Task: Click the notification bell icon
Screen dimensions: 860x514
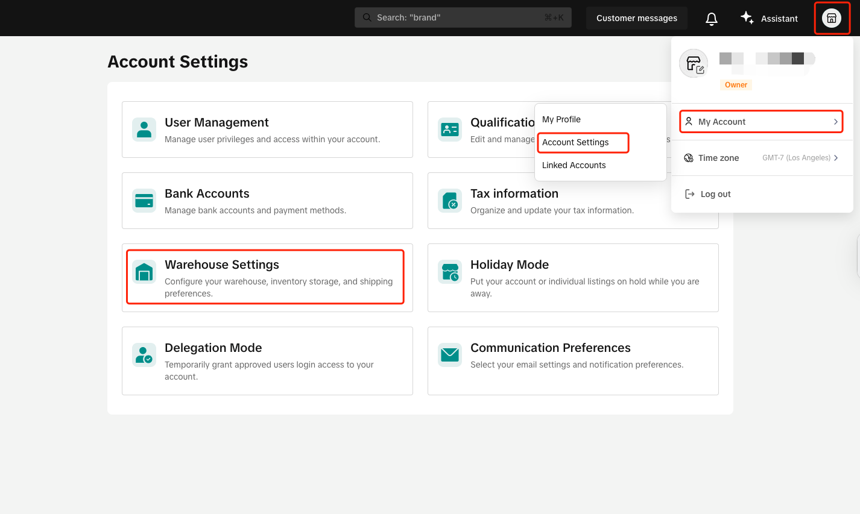Action: pyautogui.click(x=712, y=19)
